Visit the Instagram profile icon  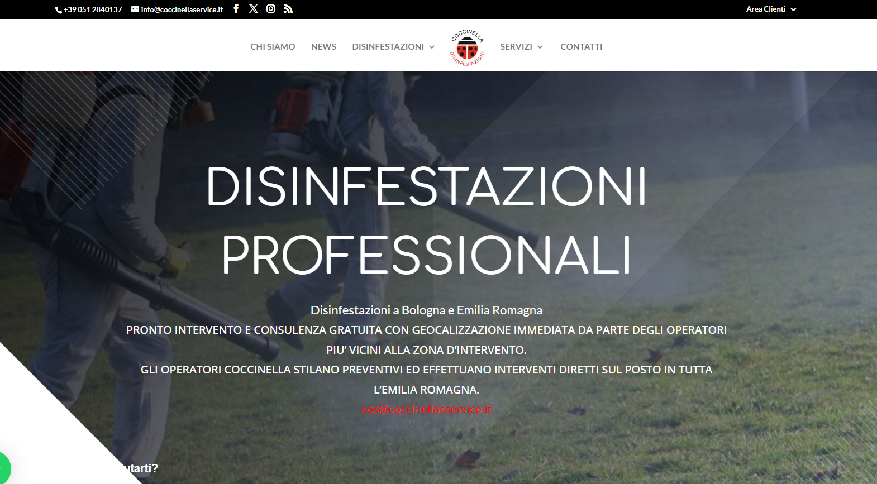271,9
